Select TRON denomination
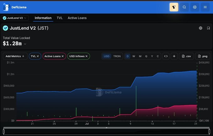 point(117,56)
